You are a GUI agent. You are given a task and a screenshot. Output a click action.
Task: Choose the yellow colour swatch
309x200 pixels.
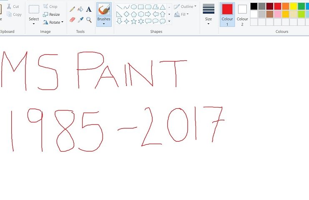click(x=293, y=6)
